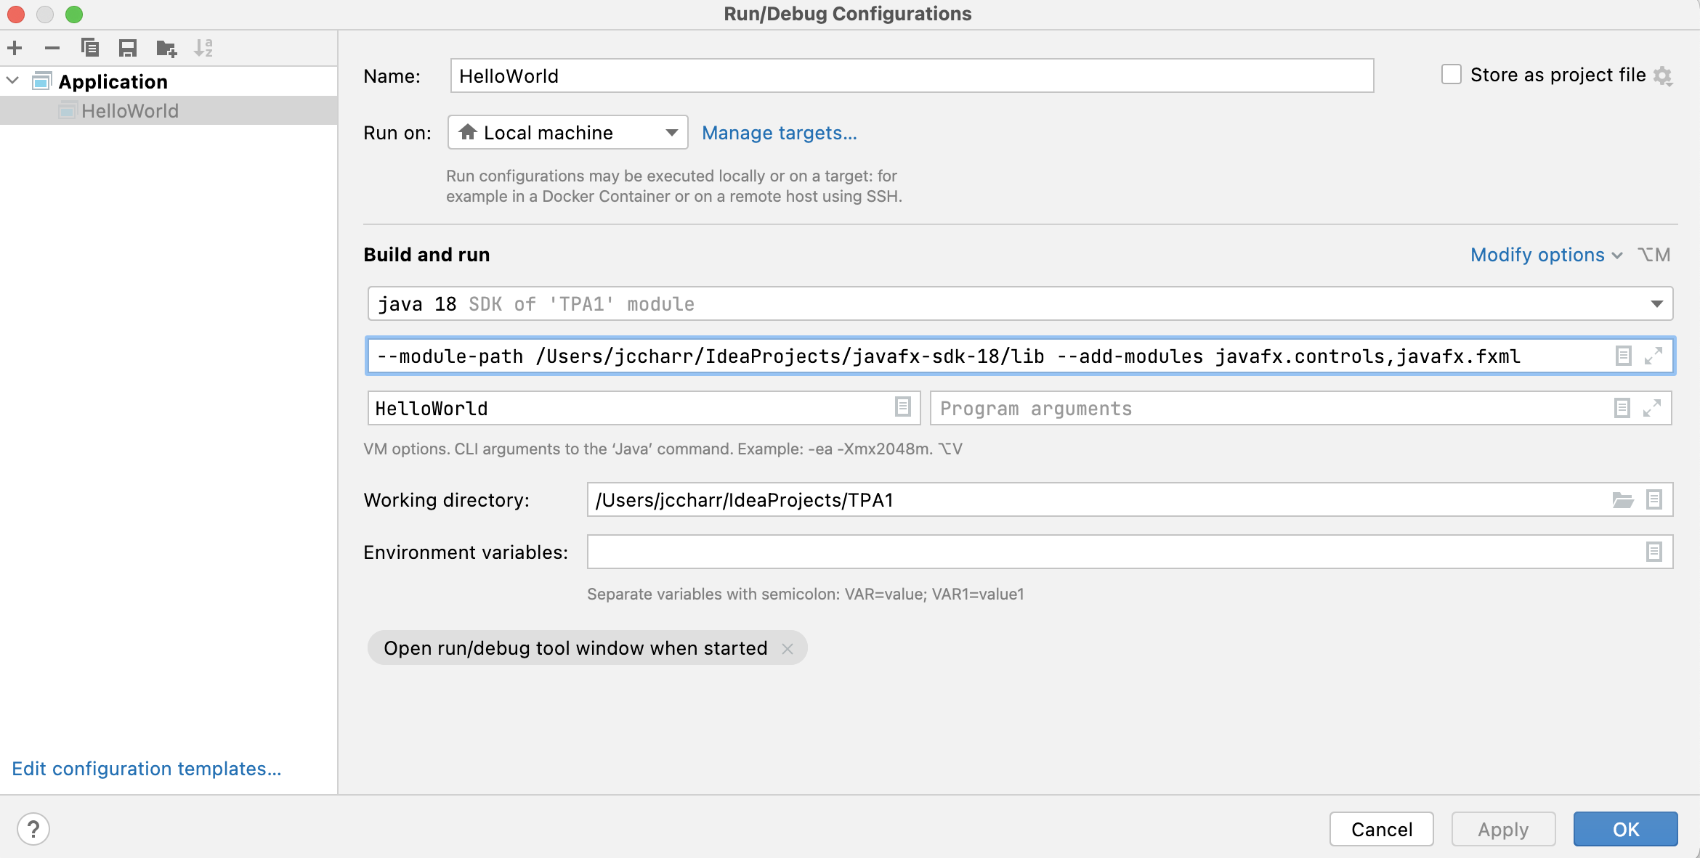Click the Cancel button
The height and width of the screenshot is (858, 1700).
[x=1380, y=828]
